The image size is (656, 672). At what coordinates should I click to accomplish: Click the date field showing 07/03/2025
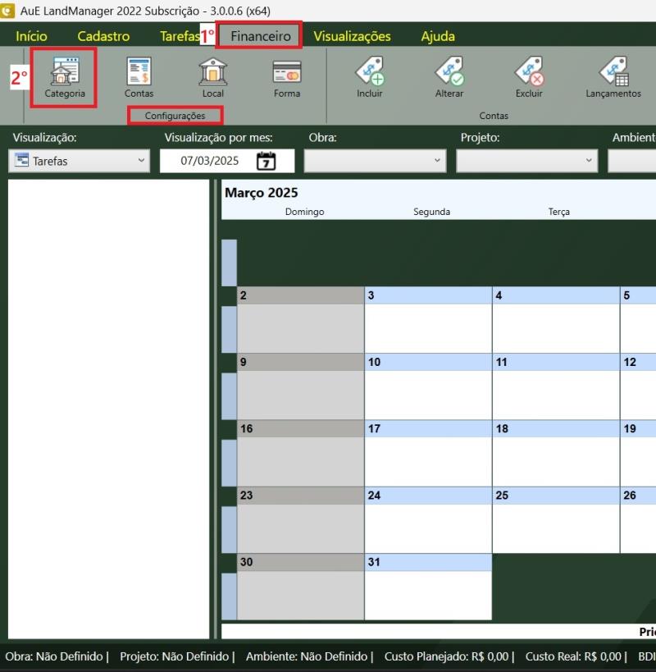point(210,161)
